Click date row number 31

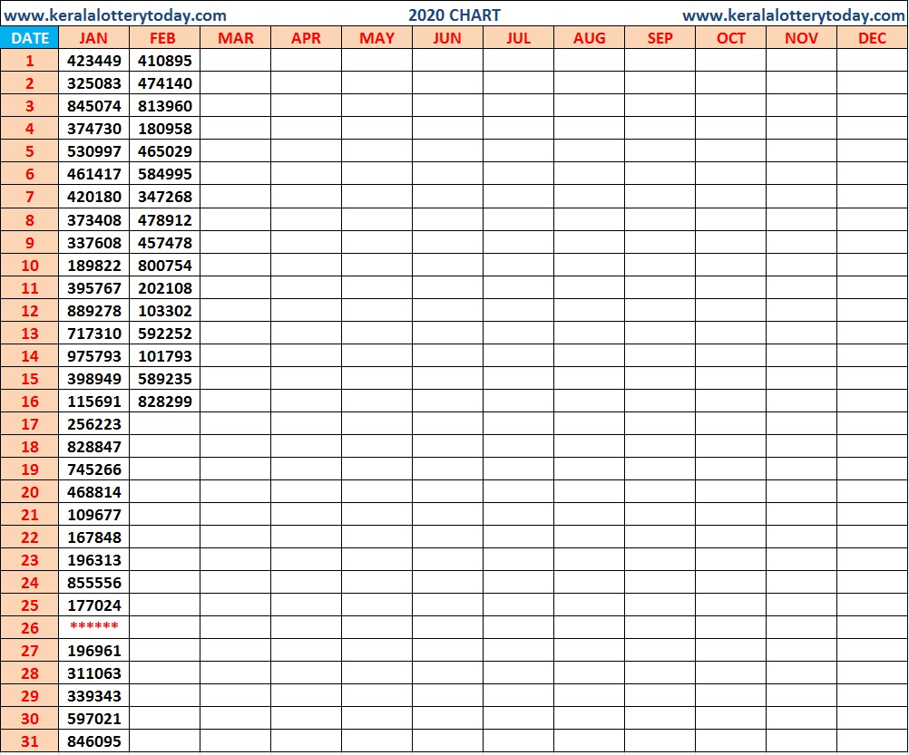click(x=30, y=741)
